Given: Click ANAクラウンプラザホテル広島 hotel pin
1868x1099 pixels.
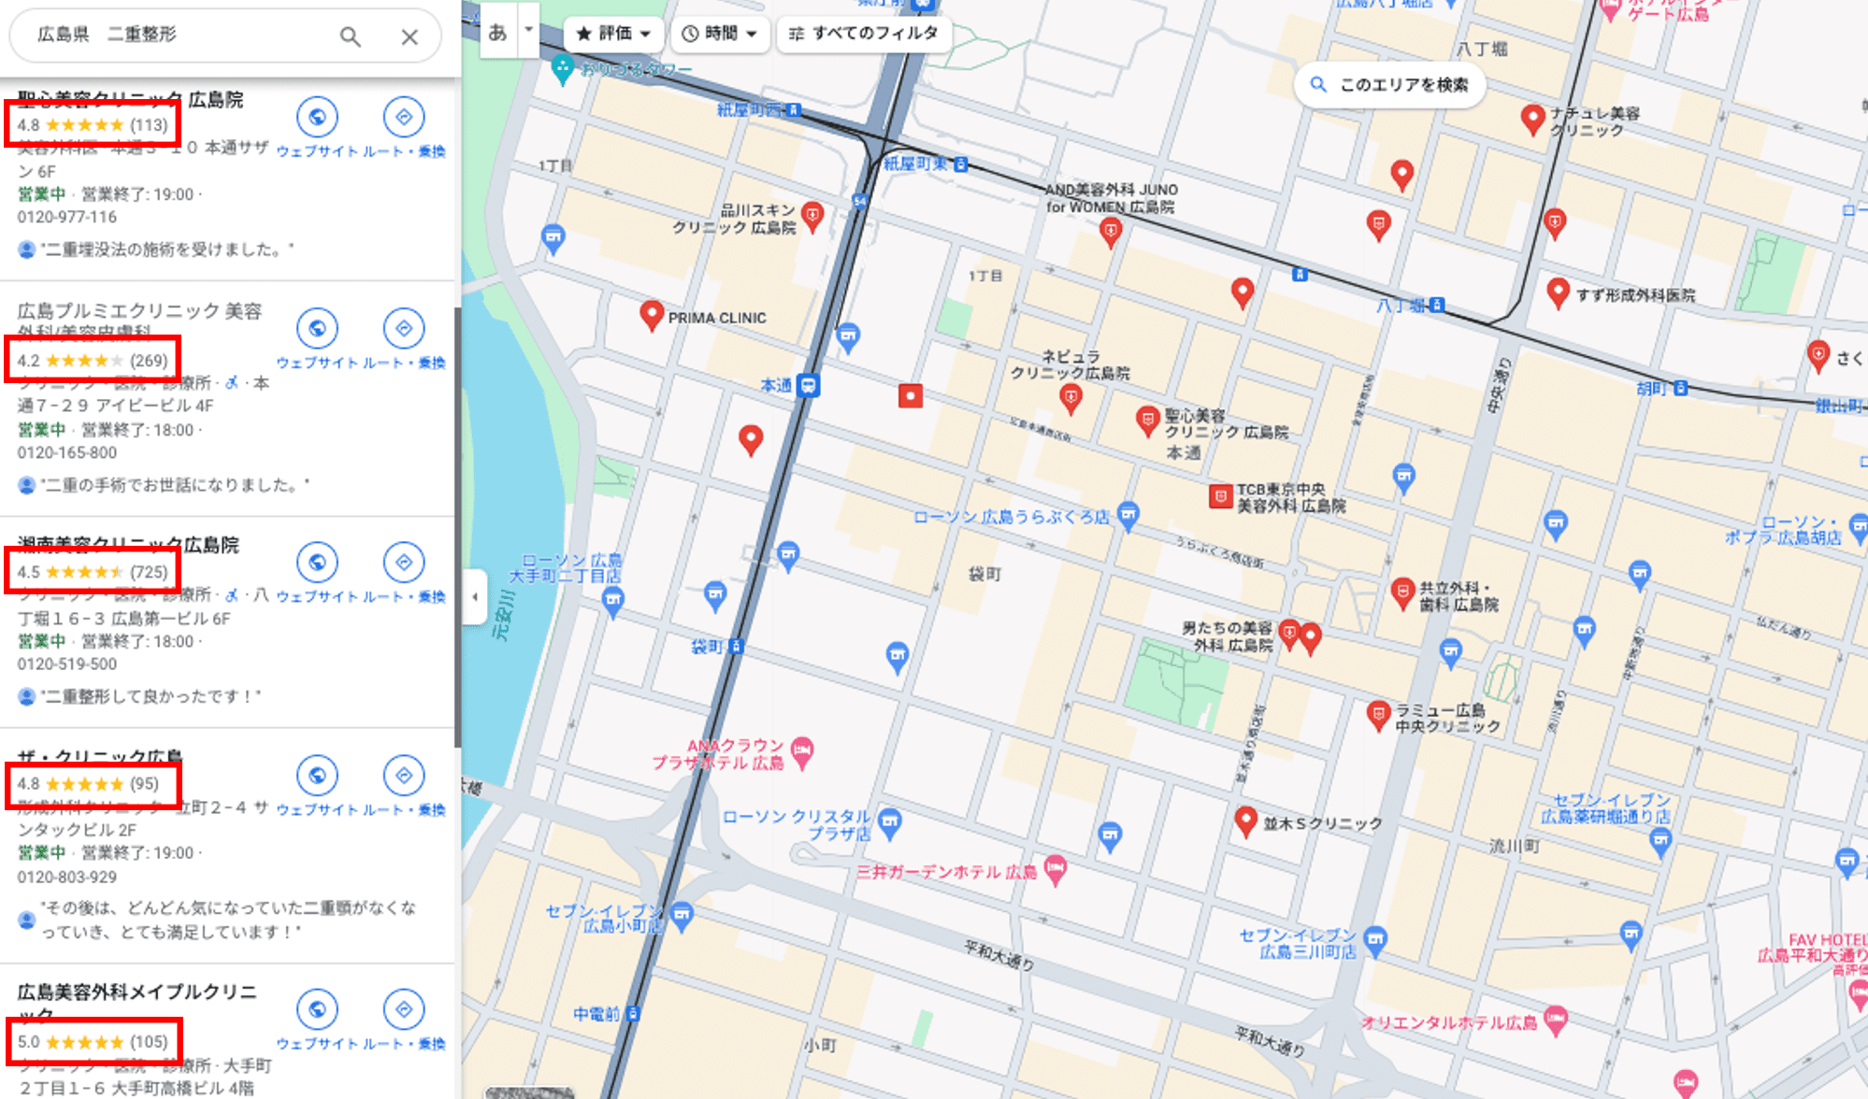Looking at the screenshot, I should pyautogui.click(x=802, y=752).
